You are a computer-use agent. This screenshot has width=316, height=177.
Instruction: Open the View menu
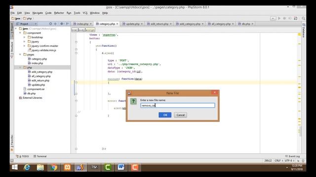coord(27,13)
